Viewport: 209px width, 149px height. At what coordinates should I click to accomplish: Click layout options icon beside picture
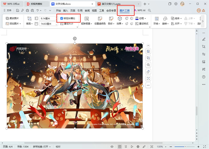coord(148,51)
